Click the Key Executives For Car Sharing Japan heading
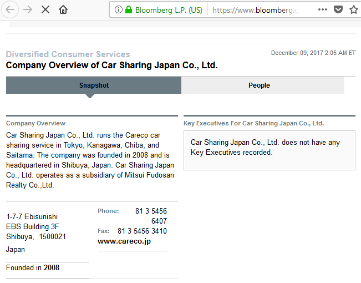Viewport: 361px width, 283px height. point(253,123)
